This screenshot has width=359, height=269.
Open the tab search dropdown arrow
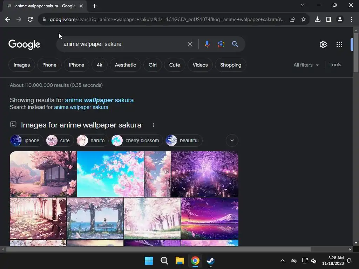pyautogui.click(x=303, y=5)
